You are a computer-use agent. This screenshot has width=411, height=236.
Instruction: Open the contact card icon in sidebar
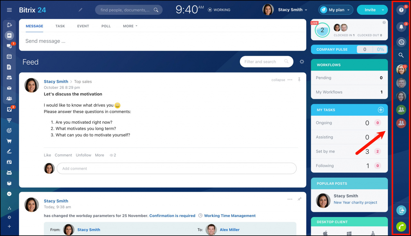9,162
